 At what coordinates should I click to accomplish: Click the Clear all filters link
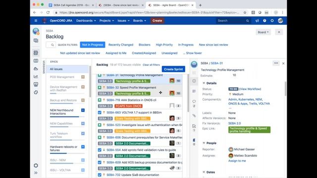pos(151,65)
